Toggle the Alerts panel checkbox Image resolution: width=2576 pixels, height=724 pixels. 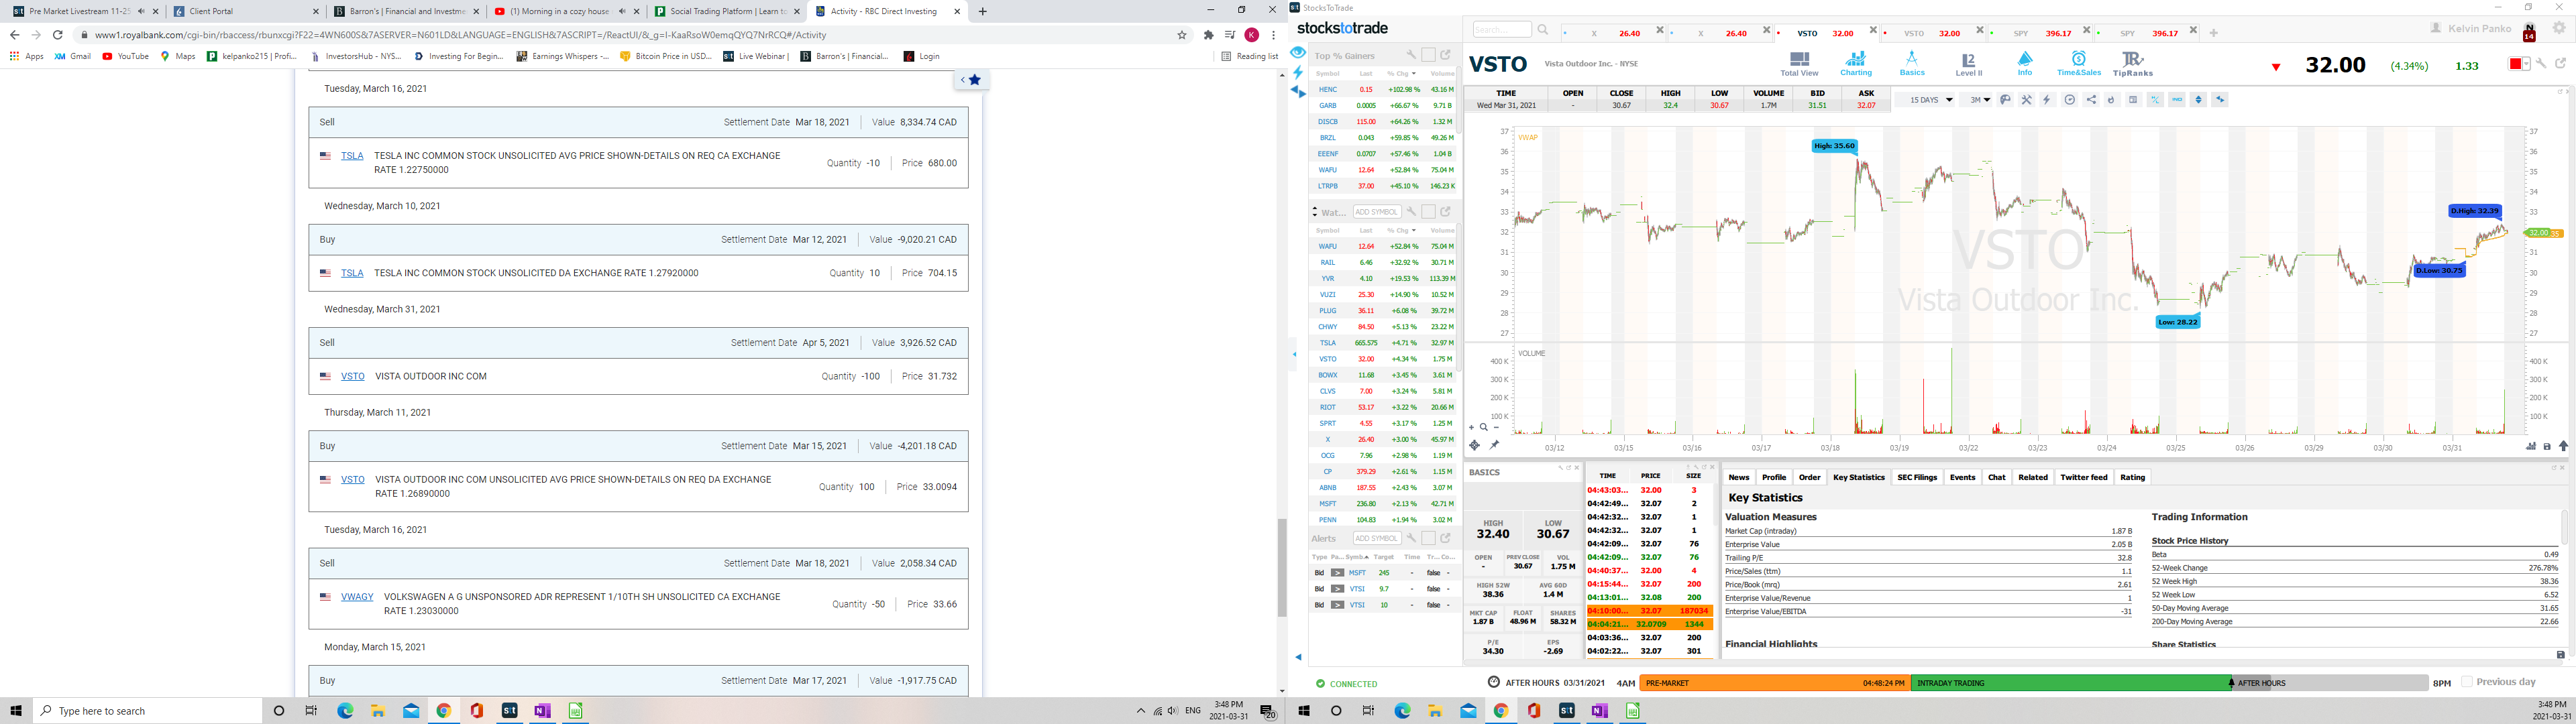click(x=1428, y=538)
